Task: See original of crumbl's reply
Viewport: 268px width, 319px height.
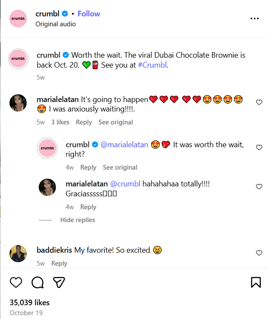Action: point(120,167)
